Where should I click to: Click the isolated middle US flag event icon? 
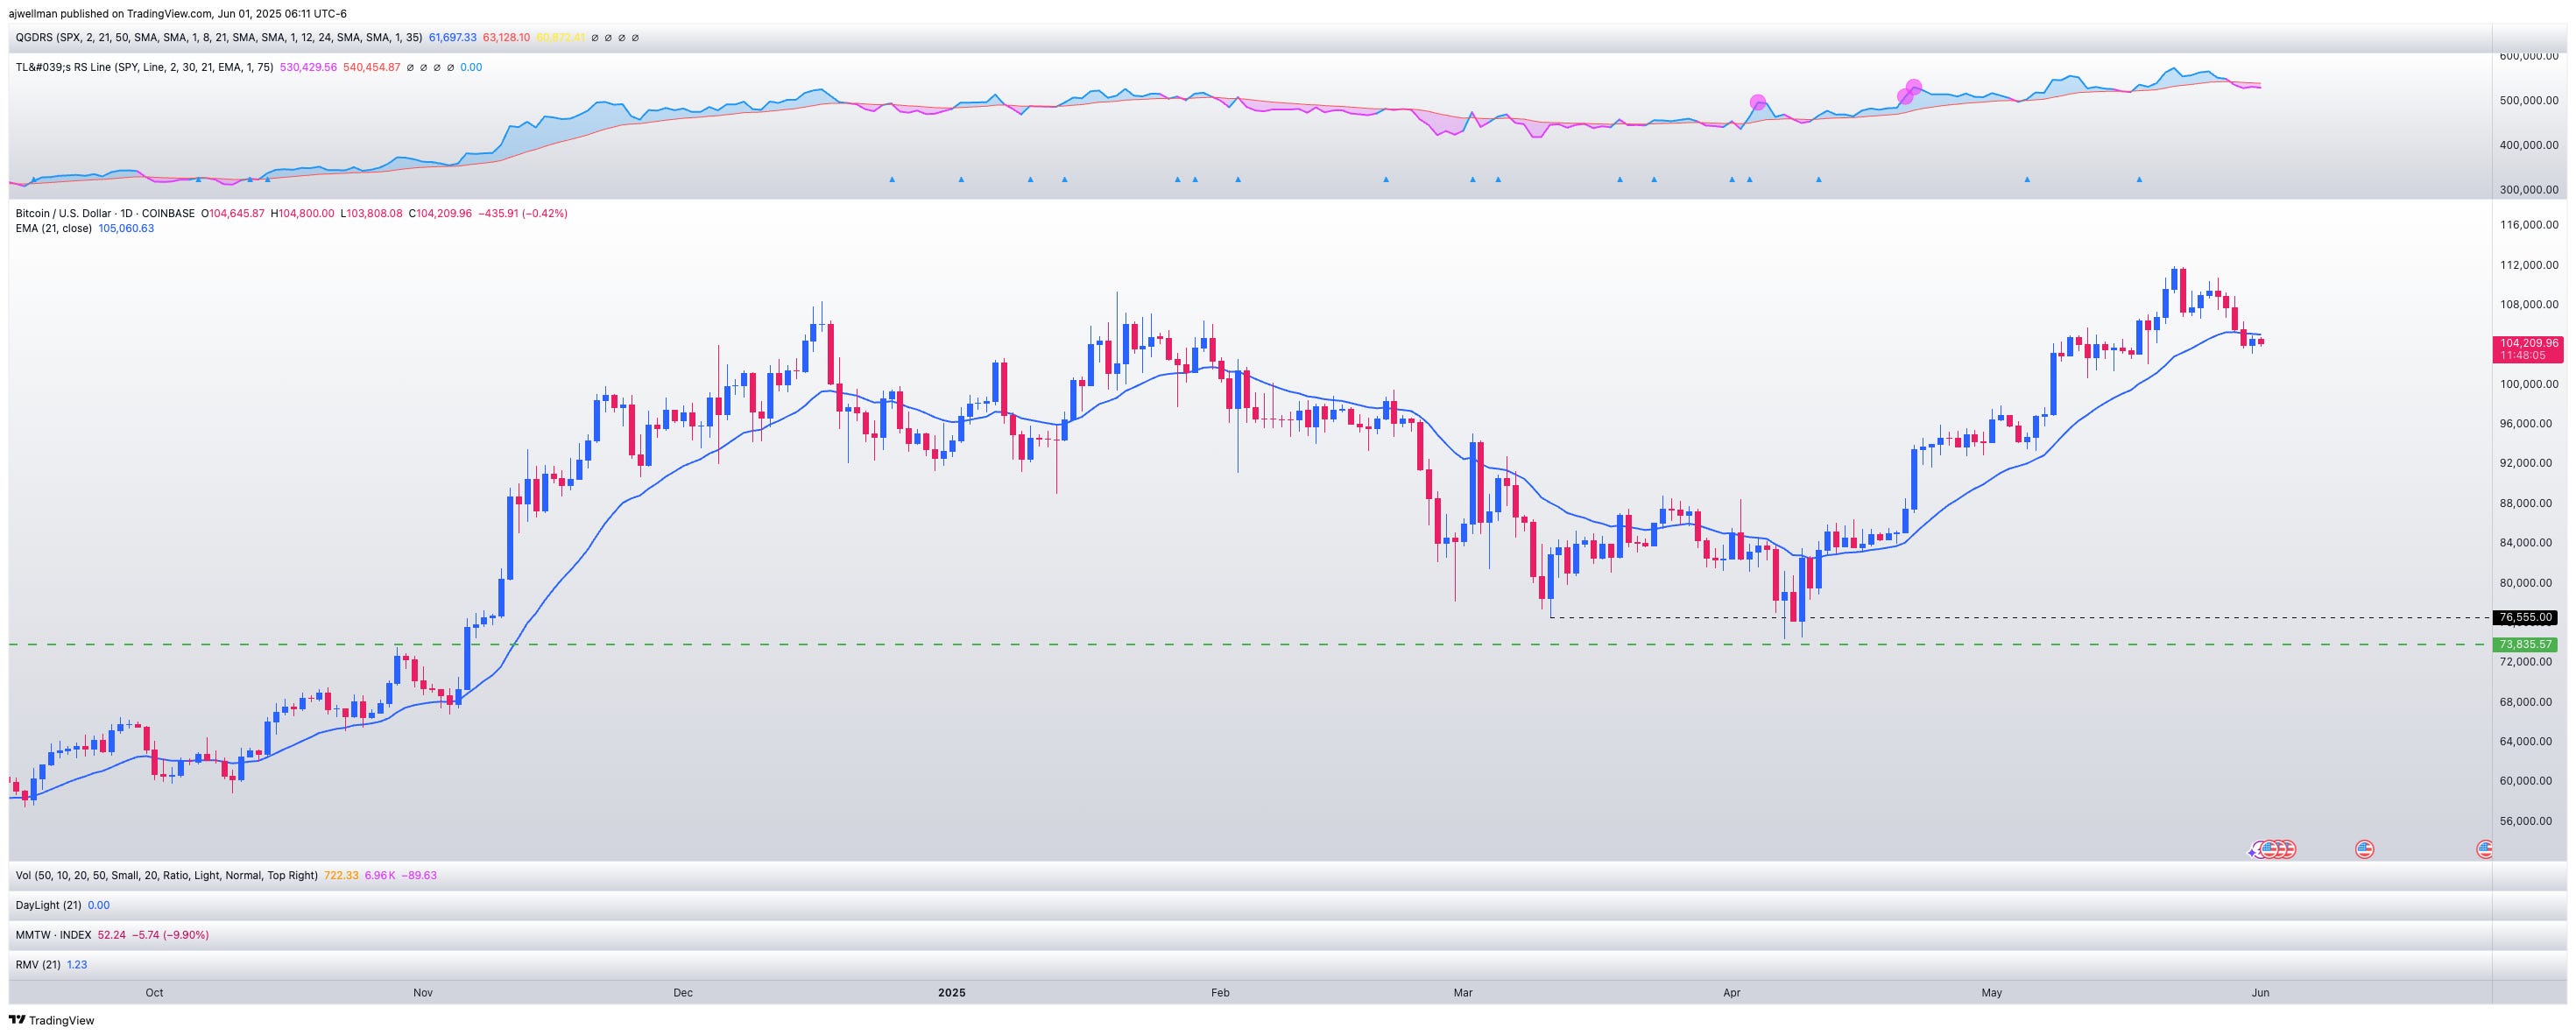tap(2364, 849)
